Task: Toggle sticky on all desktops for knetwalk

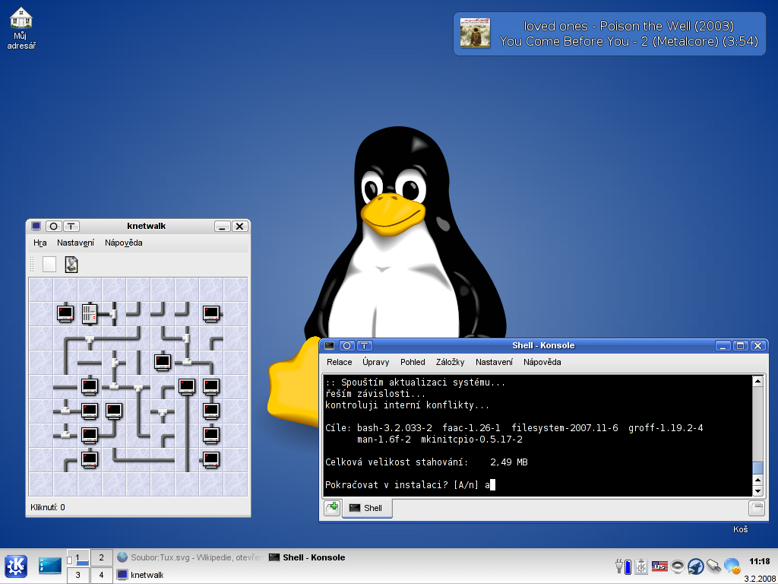Action: click(53, 226)
